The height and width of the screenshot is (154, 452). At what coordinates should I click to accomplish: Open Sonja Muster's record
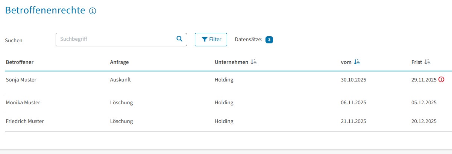(x=21, y=80)
